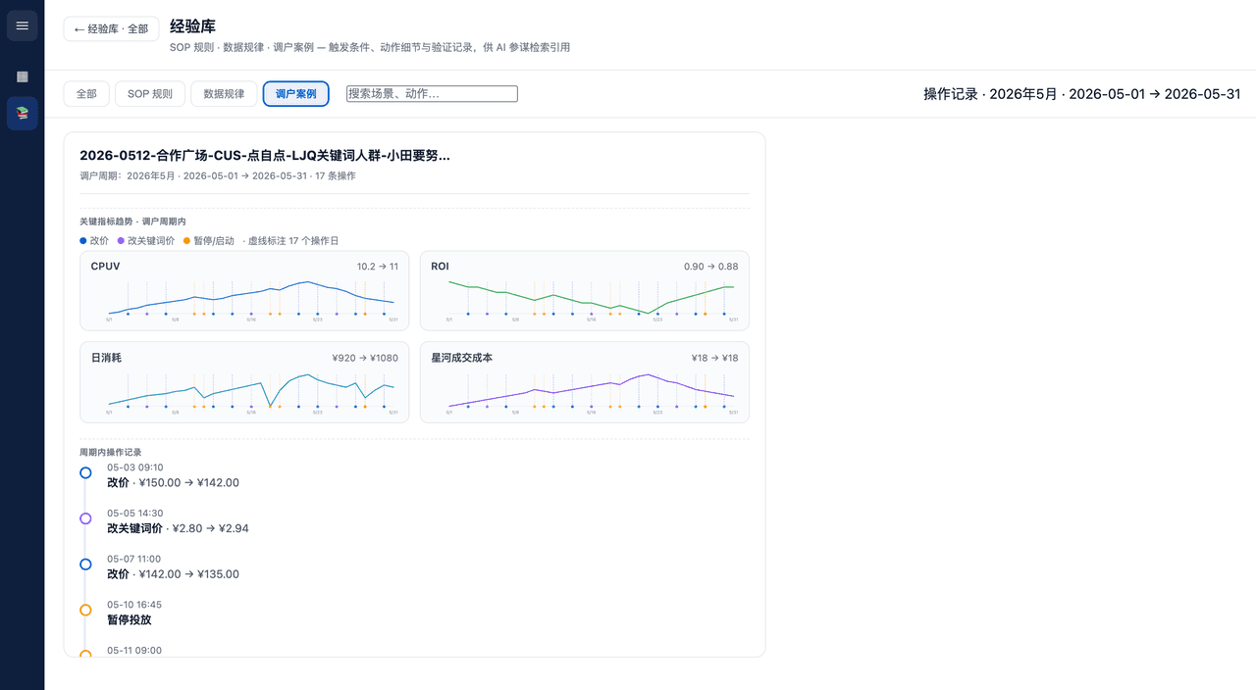Open the hamburger menu in the sidebar
This screenshot has height=690, width=1256.
pyautogui.click(x=22, y=25)
